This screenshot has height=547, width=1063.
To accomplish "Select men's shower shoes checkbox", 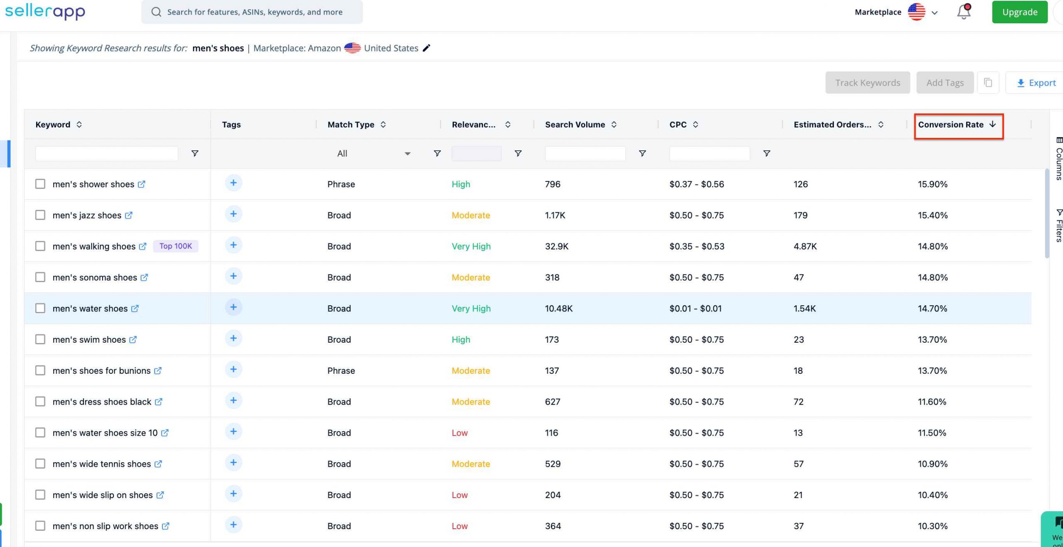I will point(40,184).
